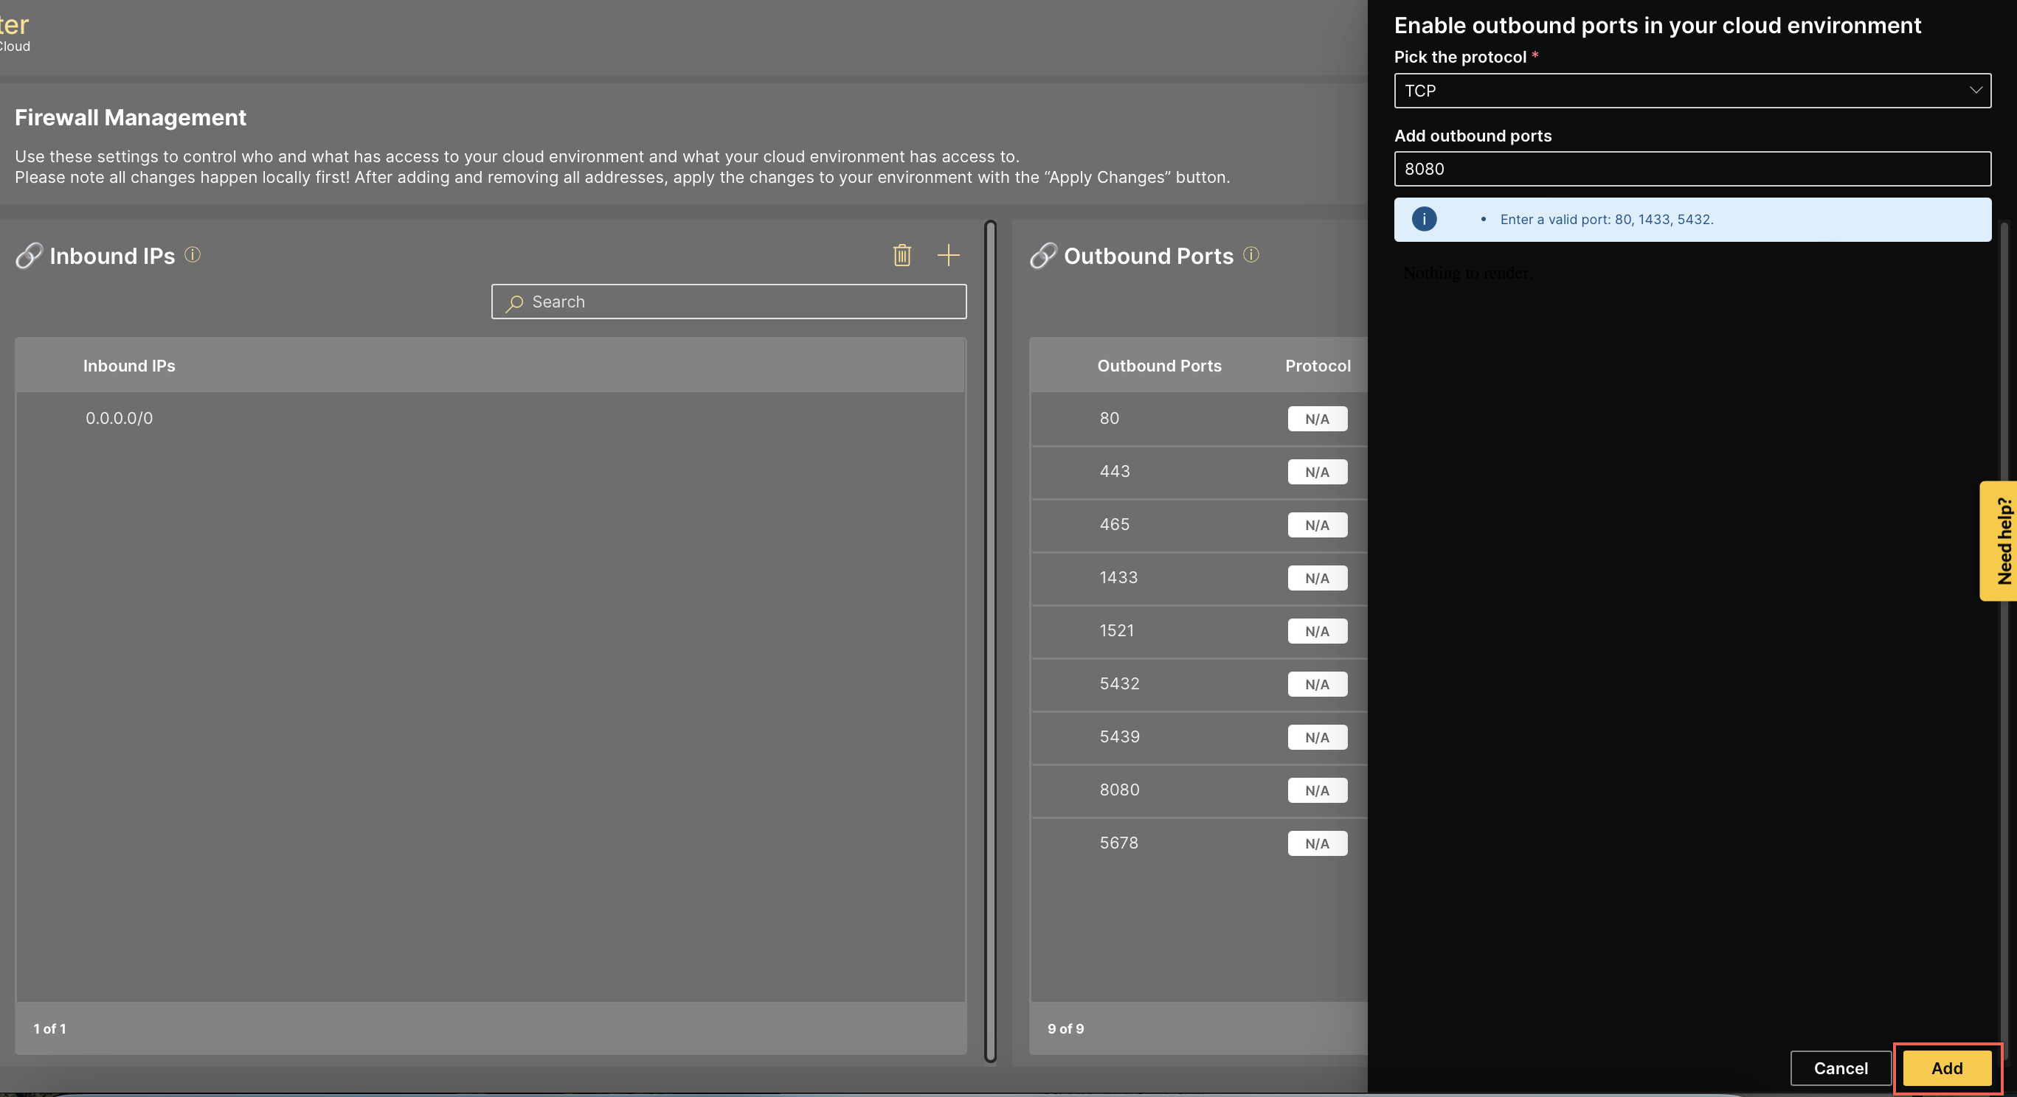Click info icon next to Outbound Ports heading
Screen dimensions: 2017x1097
pos(1251,255)
